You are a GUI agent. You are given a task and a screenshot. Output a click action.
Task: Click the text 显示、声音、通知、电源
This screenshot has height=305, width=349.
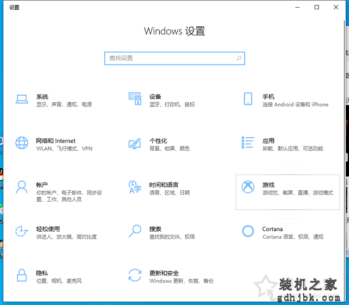pyautogui.click(x=64, y=104)
